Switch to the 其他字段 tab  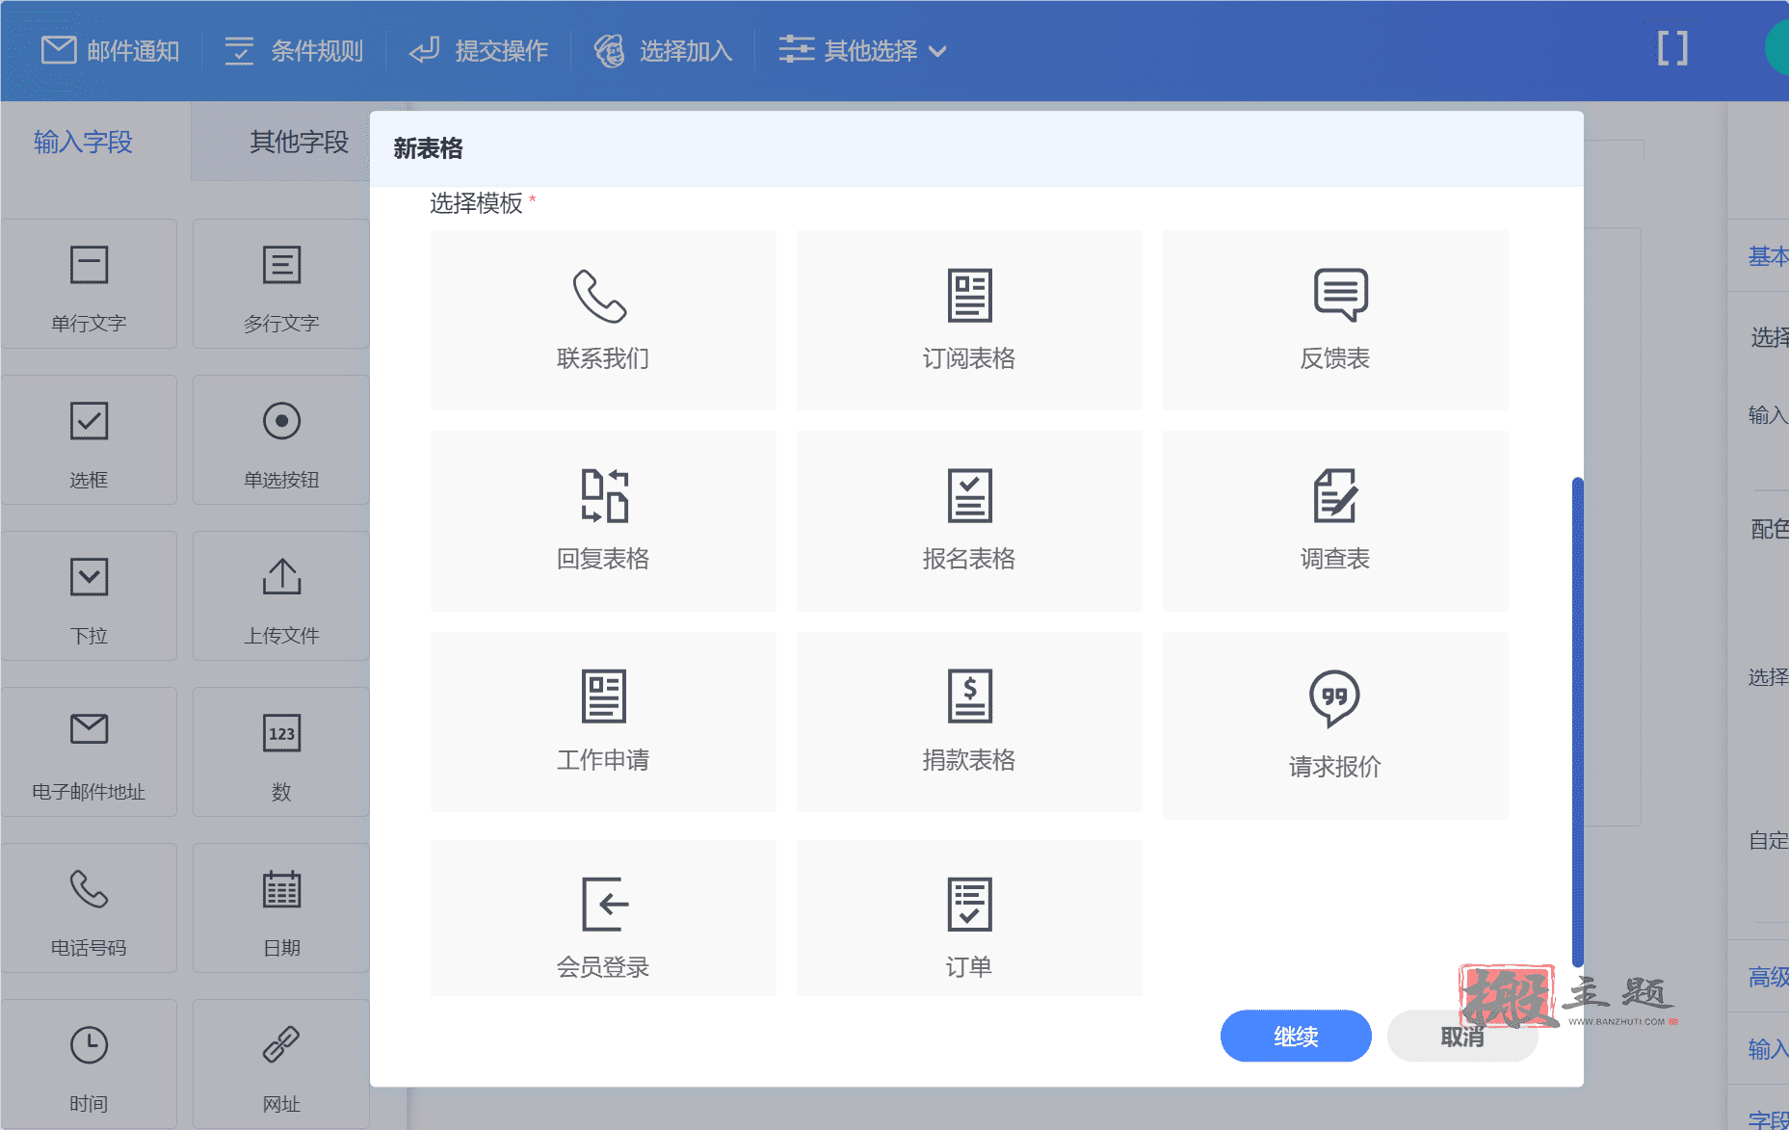[x=299, y=142]
